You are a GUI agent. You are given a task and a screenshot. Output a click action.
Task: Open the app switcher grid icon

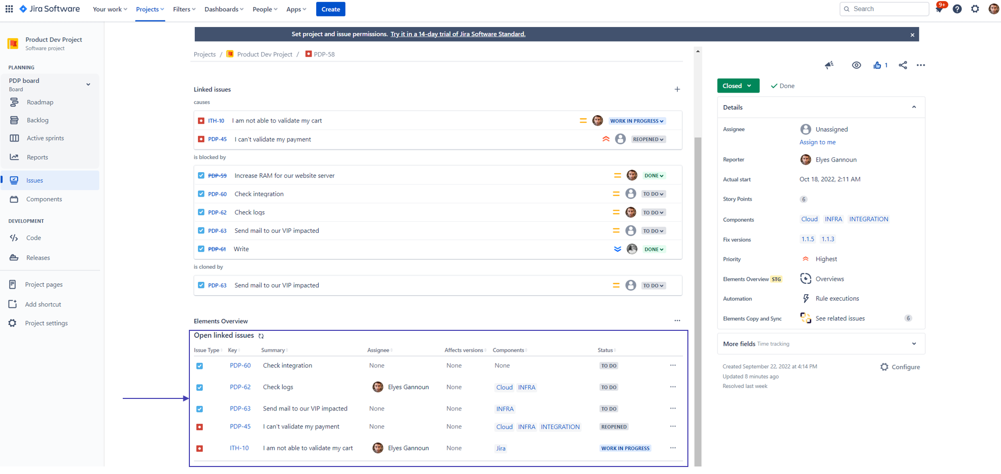coord(9,9)
